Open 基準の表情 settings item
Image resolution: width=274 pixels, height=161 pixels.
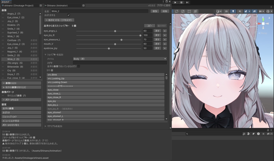click(x=21, y=108)
